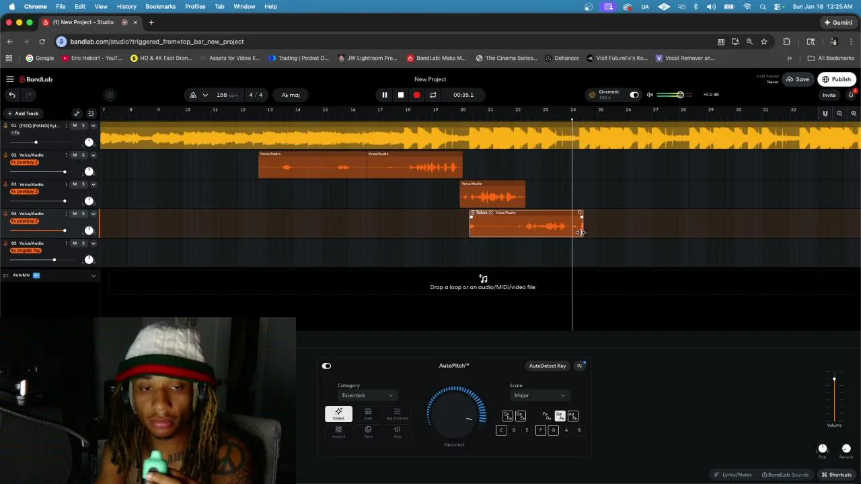Toggle the G#/Ab note key
Image resolution: width=861 pixels, height=484 pixels.
[x=560, y=416]
